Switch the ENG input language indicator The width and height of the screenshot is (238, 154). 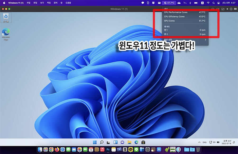coord(204,142)
